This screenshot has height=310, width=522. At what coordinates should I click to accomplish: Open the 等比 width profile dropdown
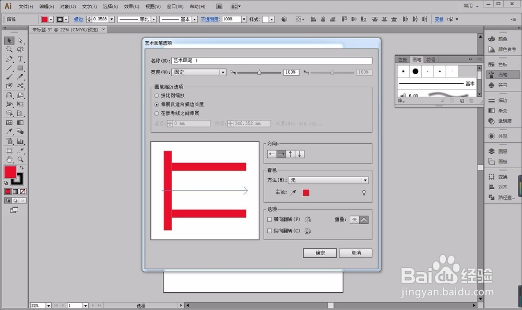click(x=154, y=19)
